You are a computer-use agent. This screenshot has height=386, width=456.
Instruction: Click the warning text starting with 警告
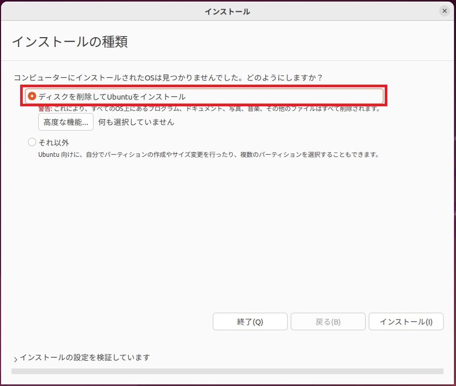209,109
